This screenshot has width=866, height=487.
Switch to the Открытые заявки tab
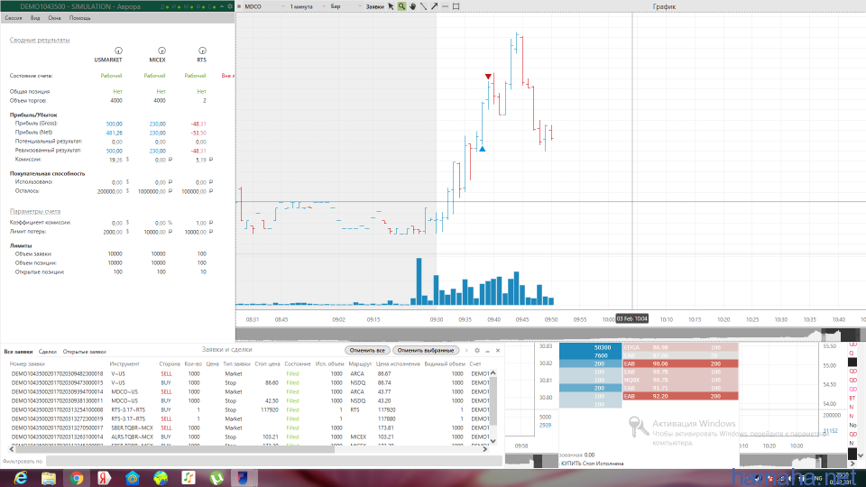[84, 352]
